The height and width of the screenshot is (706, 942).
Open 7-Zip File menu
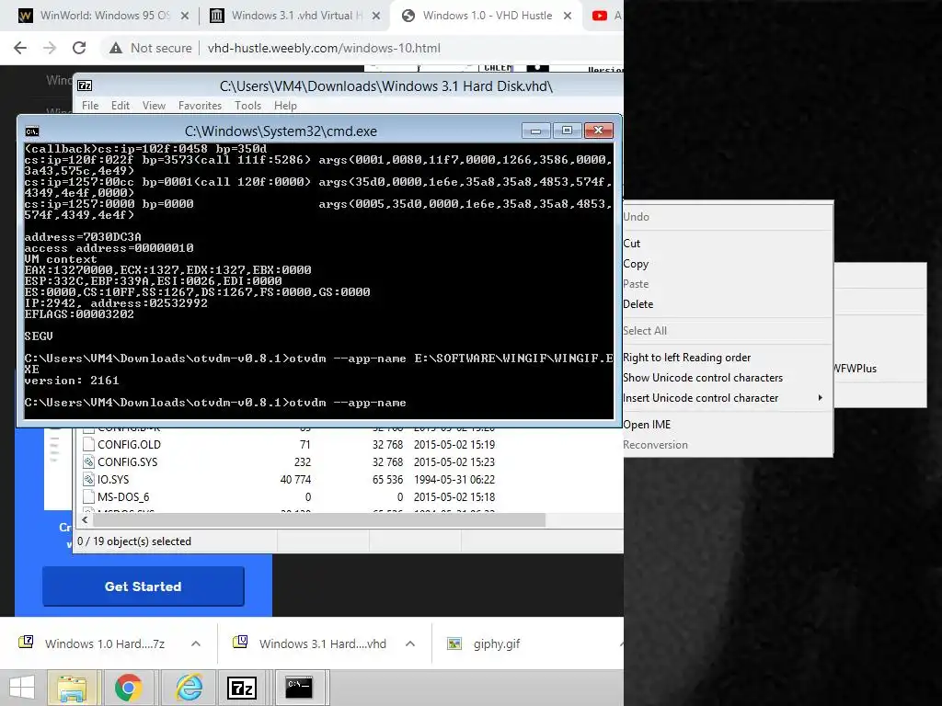click(x=90, y=106)
